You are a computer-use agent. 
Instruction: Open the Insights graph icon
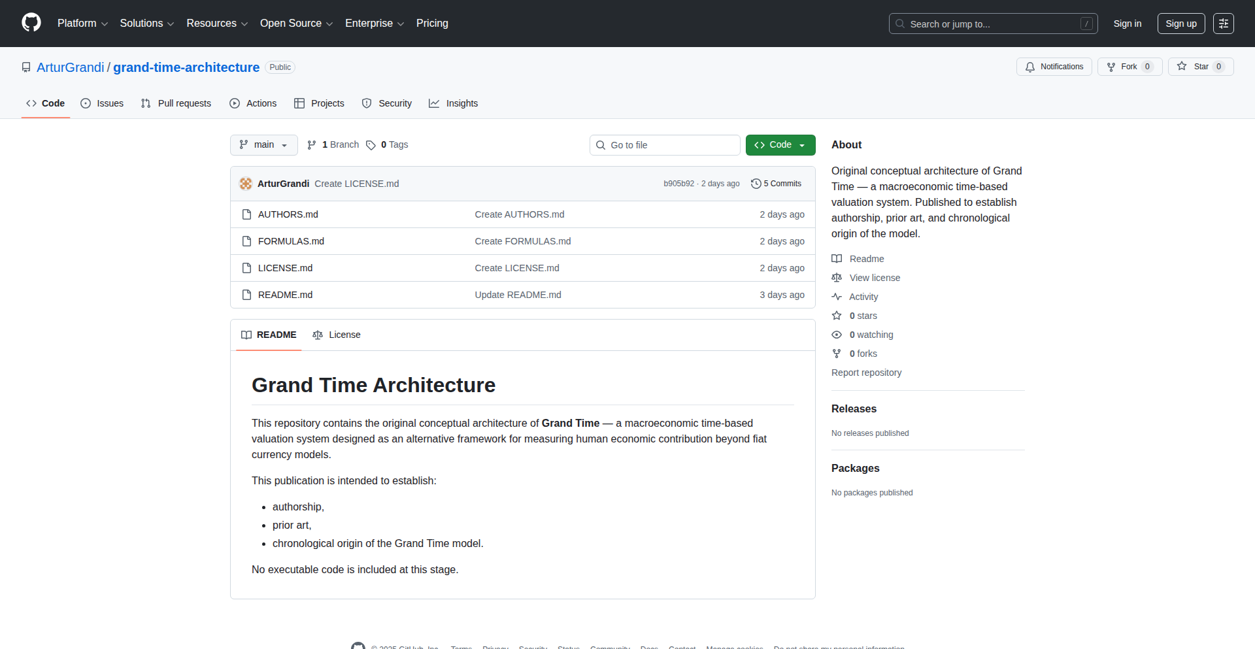(x=435, y=103)
